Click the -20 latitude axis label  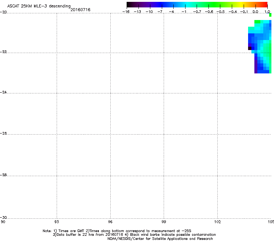(x=3, y=12)
